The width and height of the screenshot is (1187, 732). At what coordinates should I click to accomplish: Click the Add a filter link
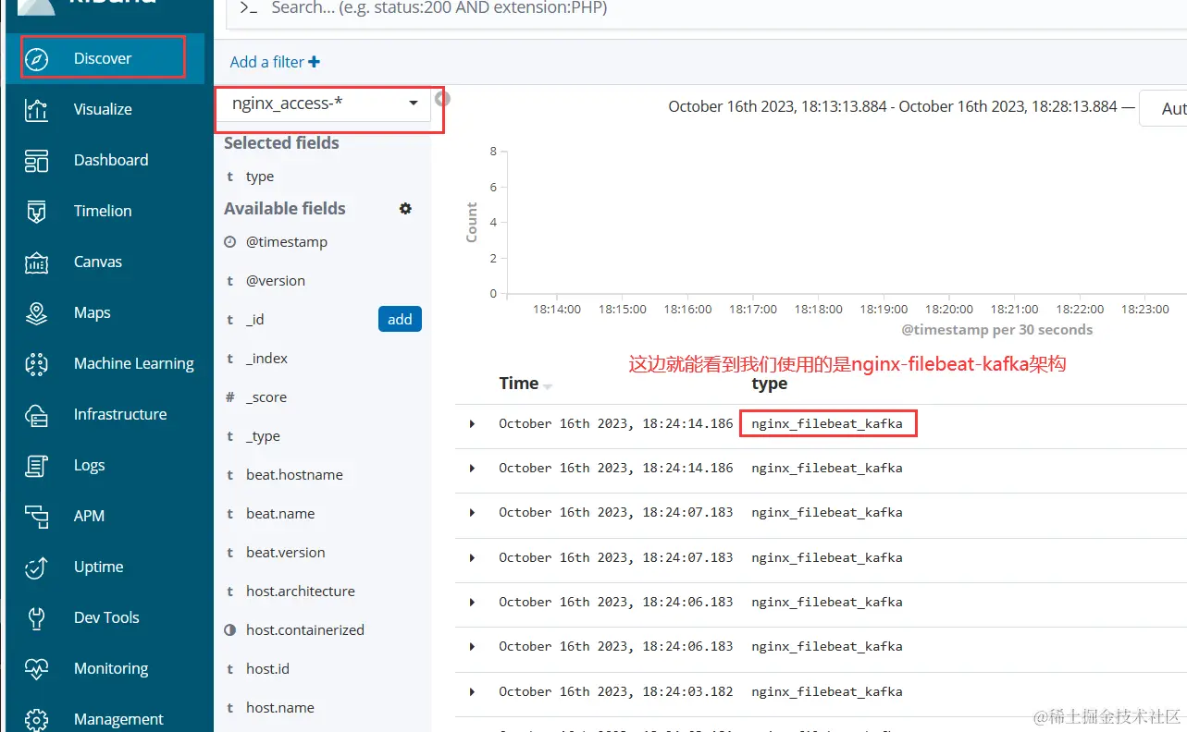pyautogui.click(x=275, y=62)
